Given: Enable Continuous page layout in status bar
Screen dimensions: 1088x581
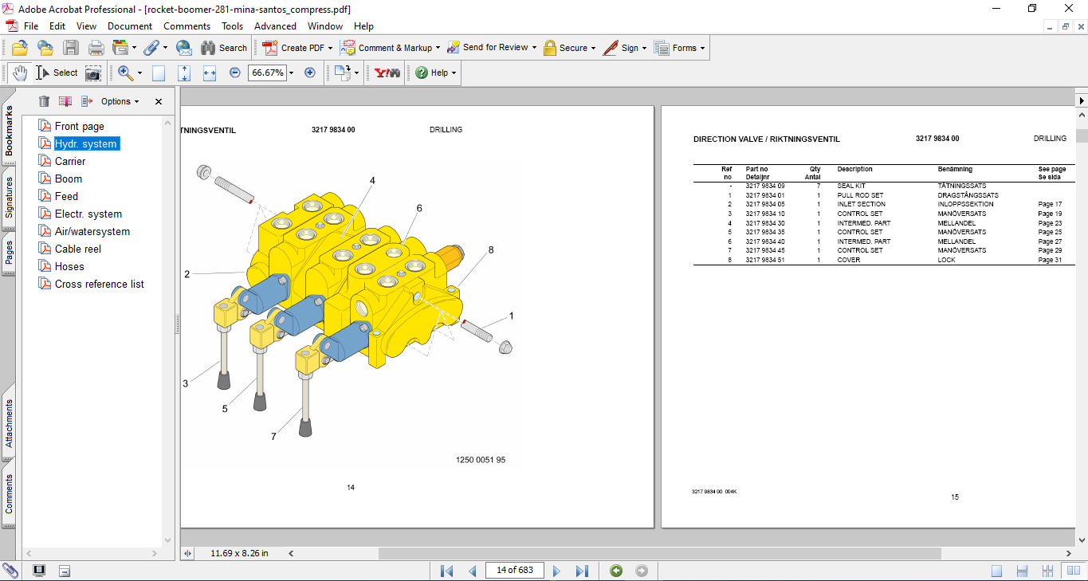Looking at the screenshot, I should (x=1023, y=571).
